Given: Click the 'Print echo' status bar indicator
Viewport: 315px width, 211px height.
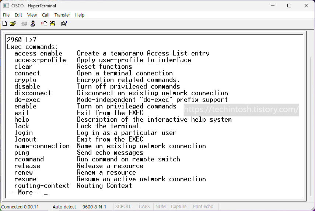Looking at the screenshot, I should 203,206.
